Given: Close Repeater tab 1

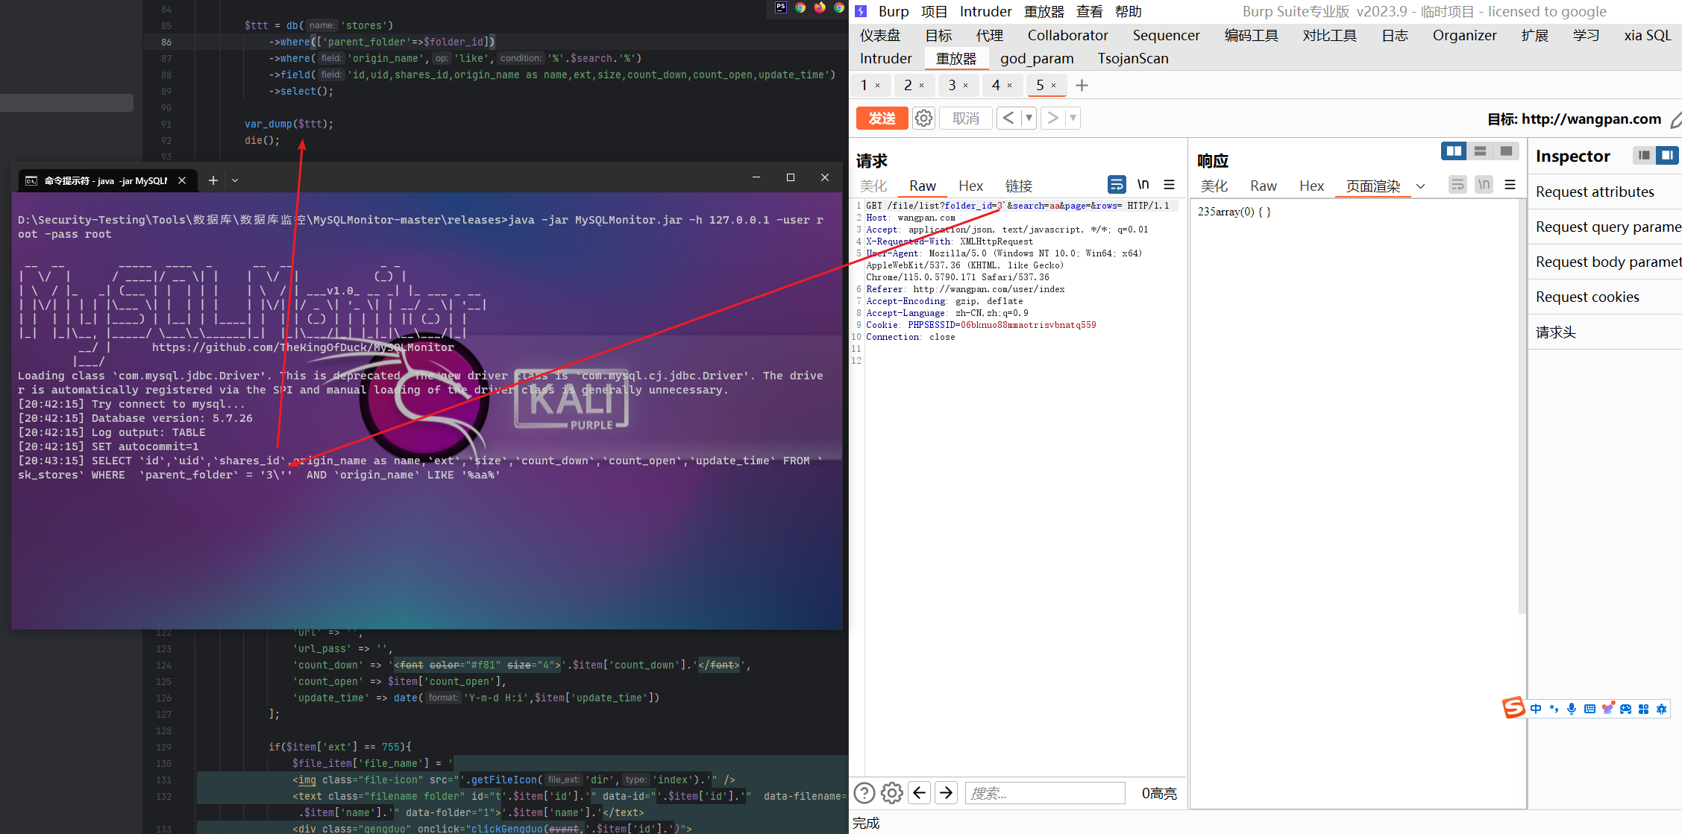Looking at the screenshot, I should tap(877, 86).
